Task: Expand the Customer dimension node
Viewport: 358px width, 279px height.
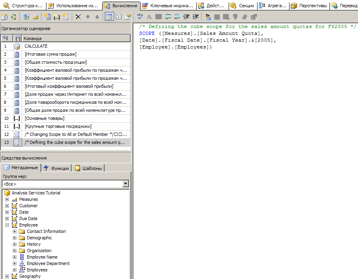Action: click(x=7, y=206)
